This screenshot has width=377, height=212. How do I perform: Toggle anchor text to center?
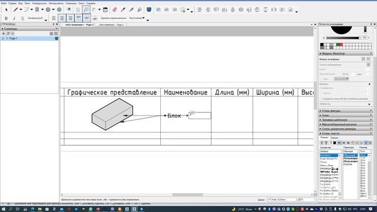click(x=87, y=18)
